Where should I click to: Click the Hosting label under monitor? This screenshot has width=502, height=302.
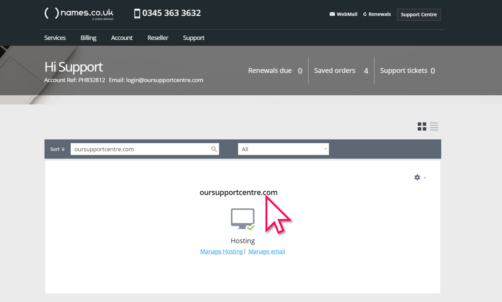point(243,241)
